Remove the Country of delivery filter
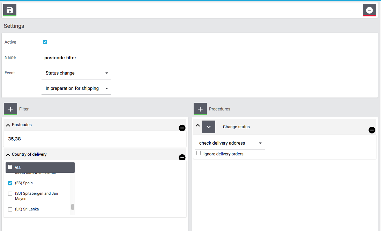This screenshot has width=381, height=231. coord(182,157)
